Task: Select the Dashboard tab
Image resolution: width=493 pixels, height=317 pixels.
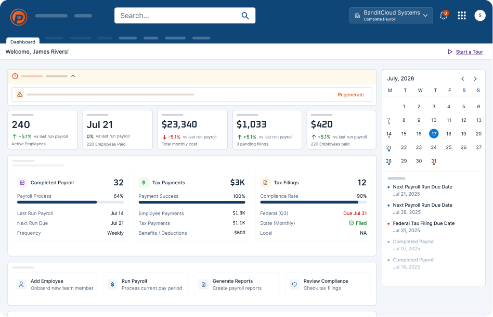Action: pos(23,41)
